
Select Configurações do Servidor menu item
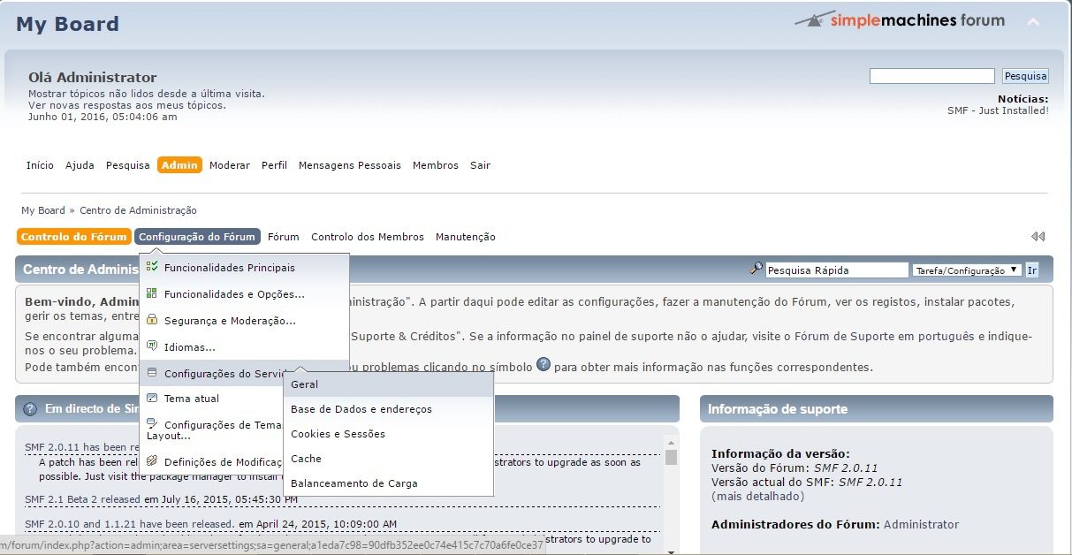click(212, 373)
